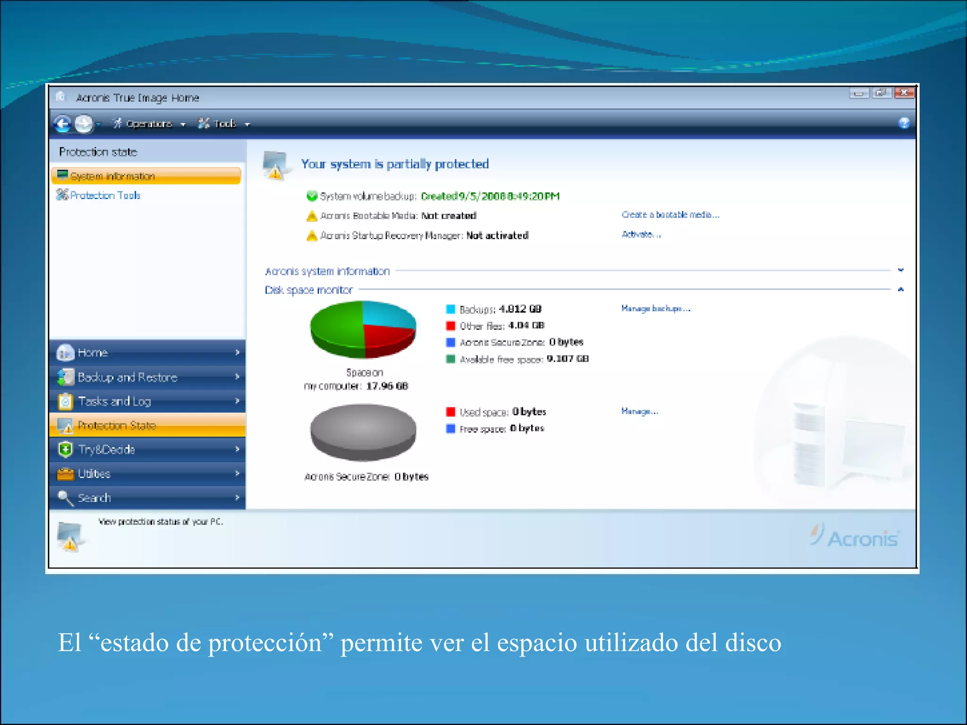The height and width of the screenshot is (725, 967).
Task: Expand the Search chevron
Action: [x=237, y=497]
